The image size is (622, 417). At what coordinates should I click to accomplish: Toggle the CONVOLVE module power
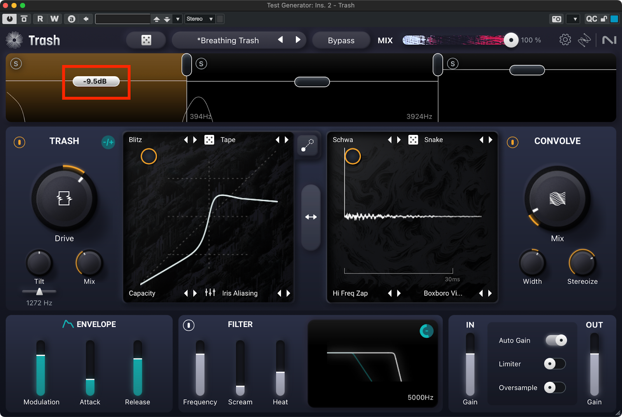(512, 142)
